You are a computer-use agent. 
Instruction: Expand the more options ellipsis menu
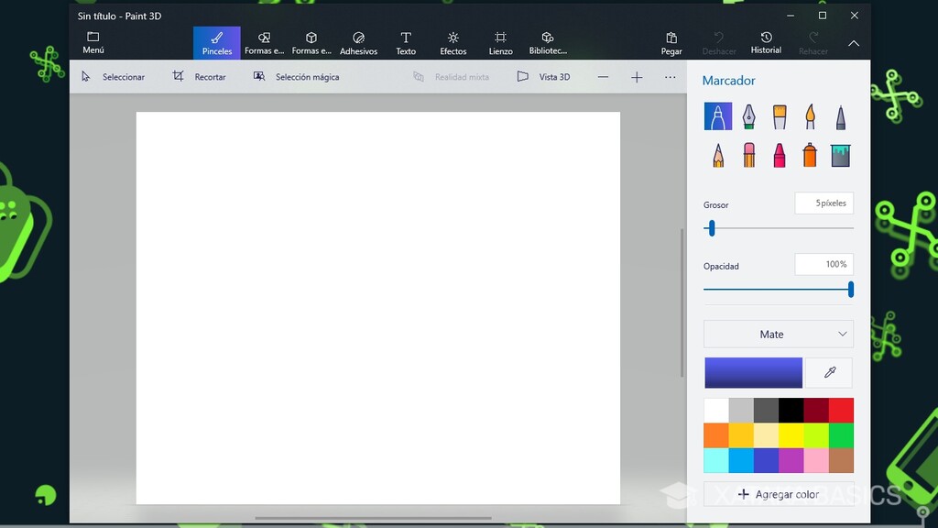(x=671, y=77)
